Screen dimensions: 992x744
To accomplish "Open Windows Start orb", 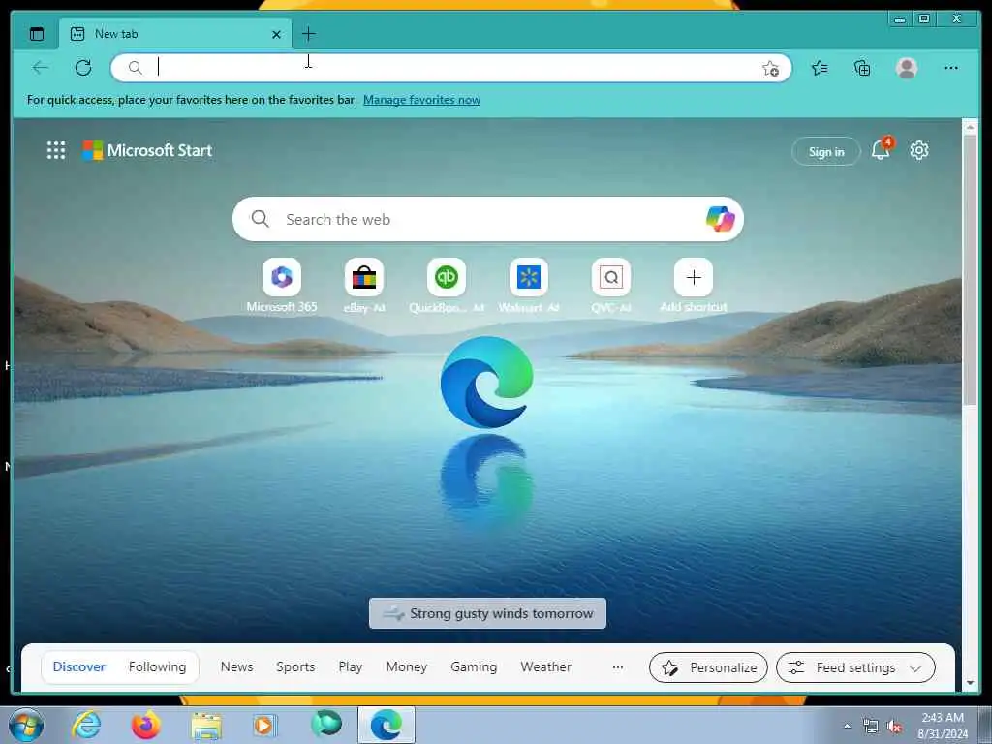I will 26,725.
